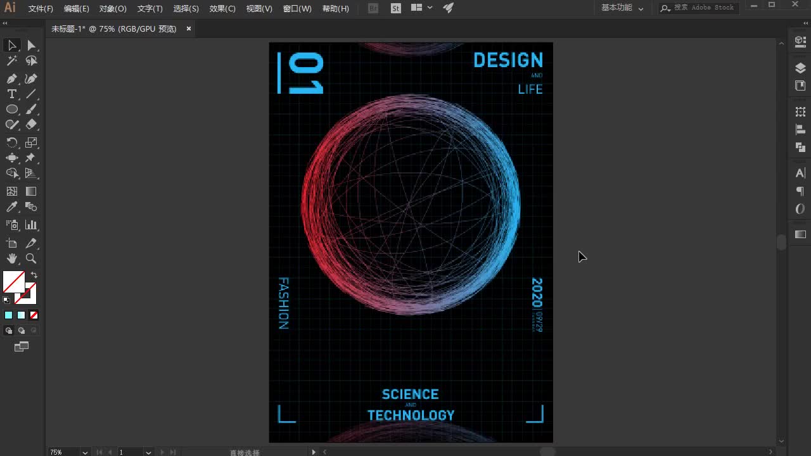The image size is (811, 456).
Task: Select the Gradient tool
Action: pyautogui.click(x=31, y=191)
